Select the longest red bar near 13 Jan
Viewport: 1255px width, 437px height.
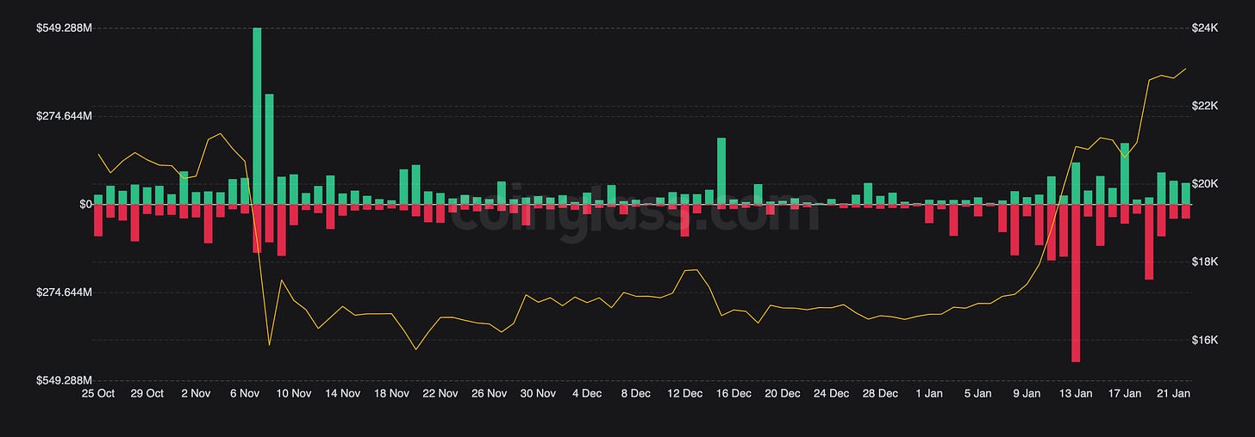pos(1076,283)
